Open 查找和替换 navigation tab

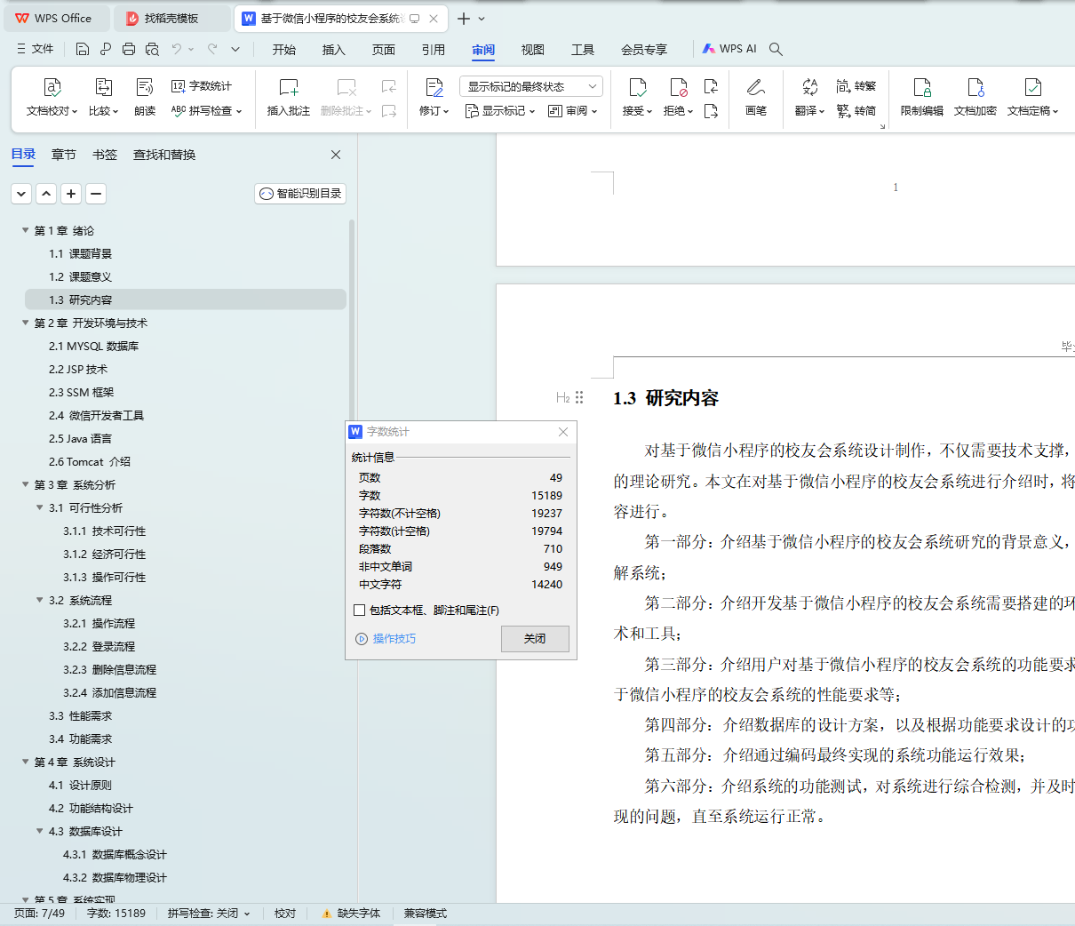[164, 155]
